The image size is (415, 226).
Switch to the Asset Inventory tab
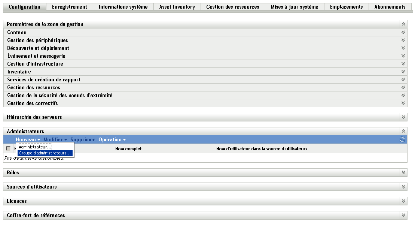177,7
